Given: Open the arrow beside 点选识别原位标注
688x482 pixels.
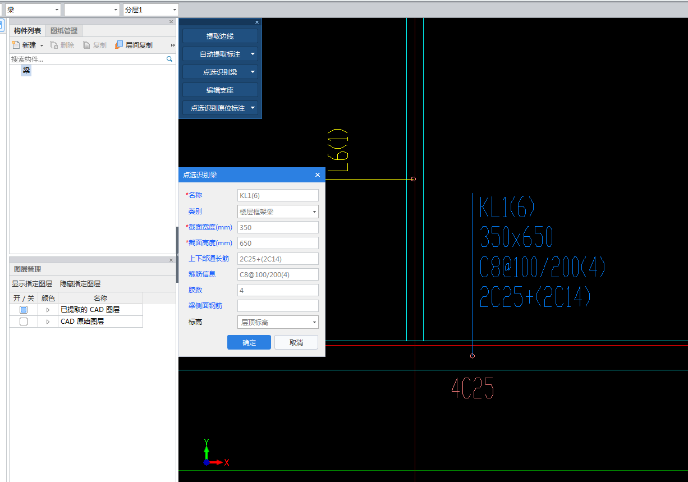Looking at the screenshot, I should coord(253,108).
